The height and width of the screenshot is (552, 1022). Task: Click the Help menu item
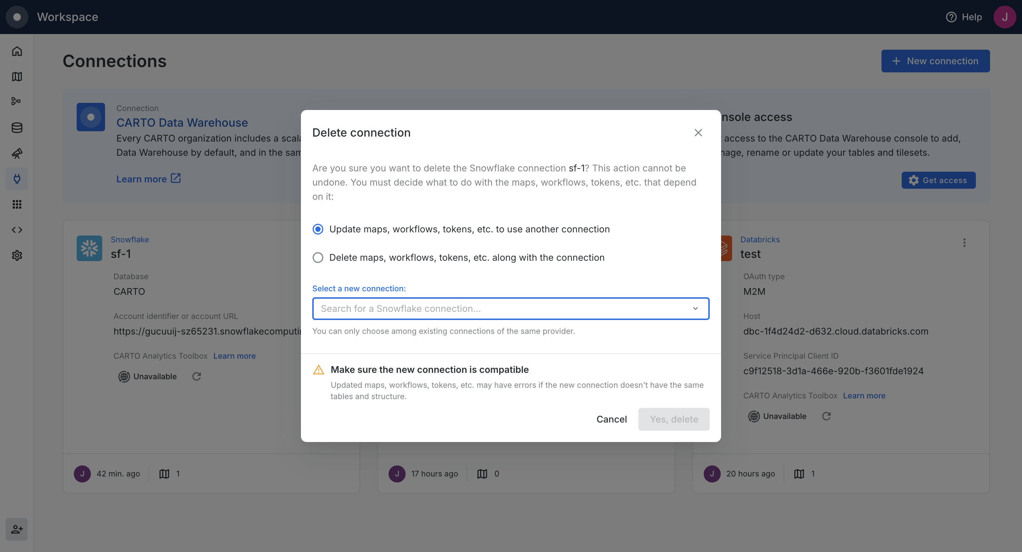tap(964, 17)
